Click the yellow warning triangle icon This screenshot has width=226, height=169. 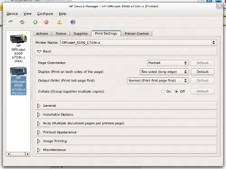coord(59,22)
